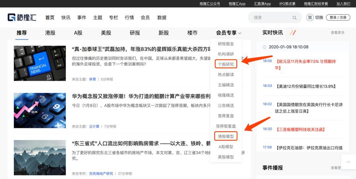Open the calculator chart article thumbnail

click(40, 110)
